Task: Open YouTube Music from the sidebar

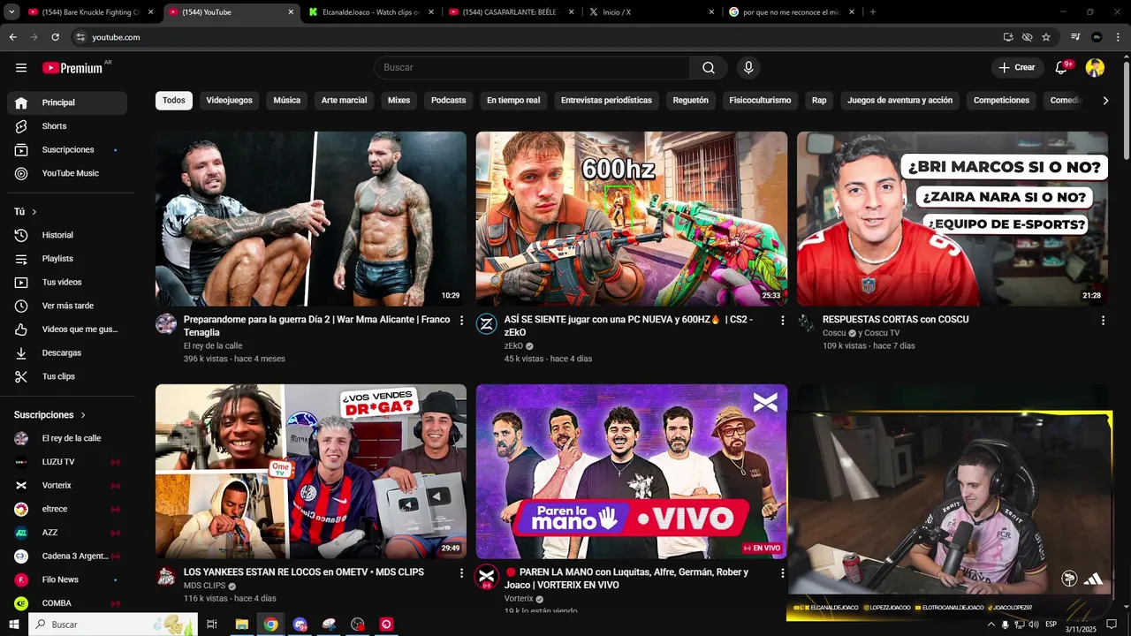Action: coord(67,173)
